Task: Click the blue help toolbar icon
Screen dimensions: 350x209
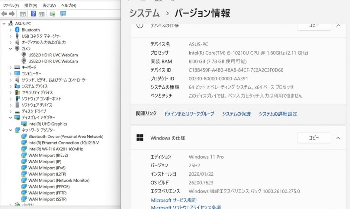Action: [33, 14]
